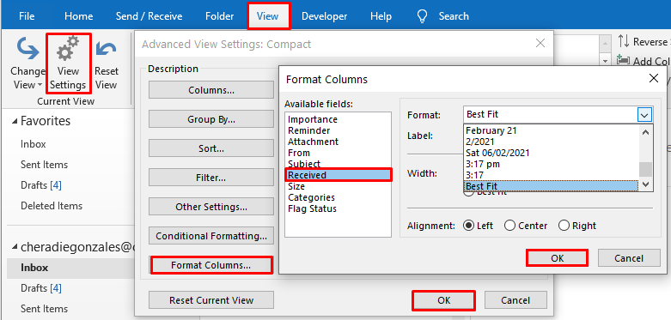Select From in Available fields
Viewport: 671px width, 320px height.
[x=338, y=153]
